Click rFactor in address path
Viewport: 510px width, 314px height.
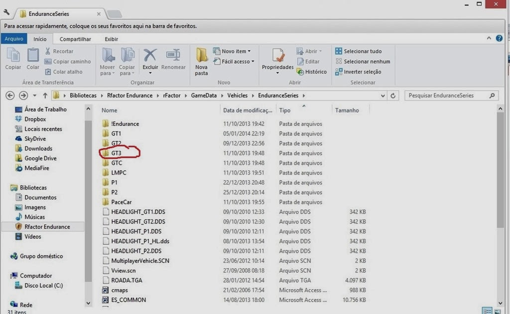172,96
